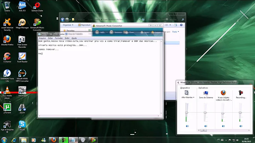Click the Reproduzir button in Explorer toolbar

(x=84, y=25)
